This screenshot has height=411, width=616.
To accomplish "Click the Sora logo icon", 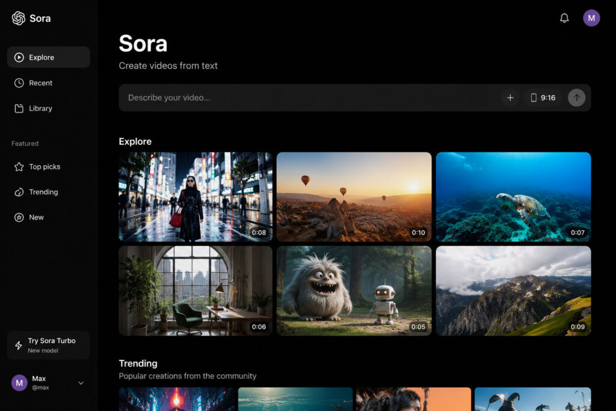I will 19,18.
